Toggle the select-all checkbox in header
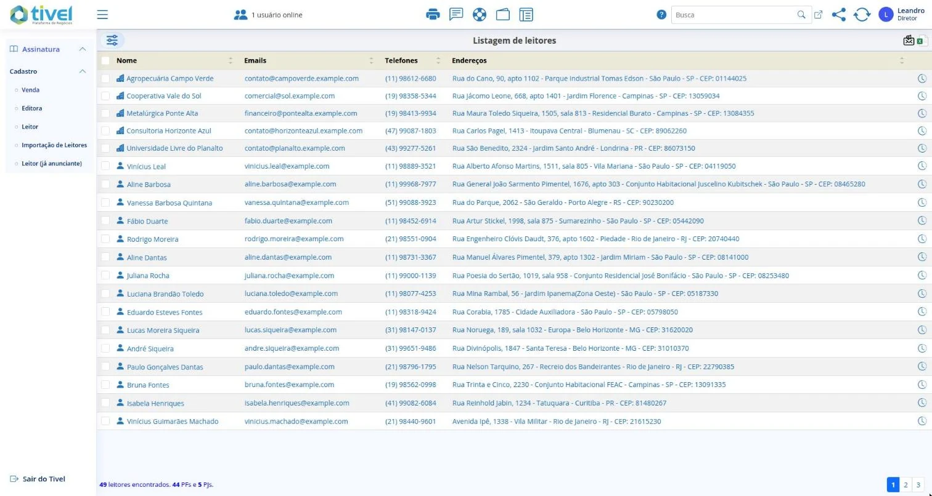Viewport: 932px width, 496px height. [105, 60]
